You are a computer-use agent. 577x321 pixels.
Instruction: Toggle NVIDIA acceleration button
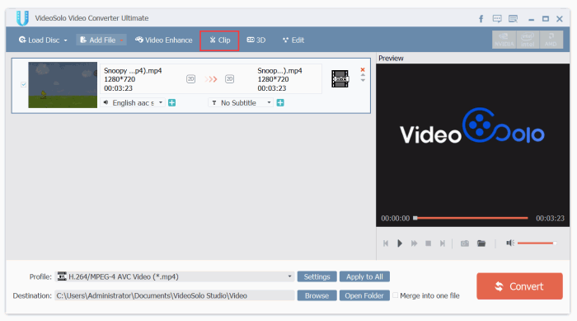[x=504, y=40]
